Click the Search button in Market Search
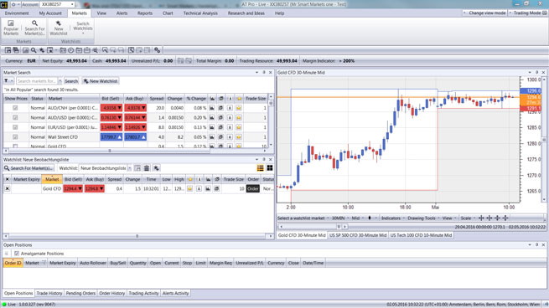 [x=71, y=81]
